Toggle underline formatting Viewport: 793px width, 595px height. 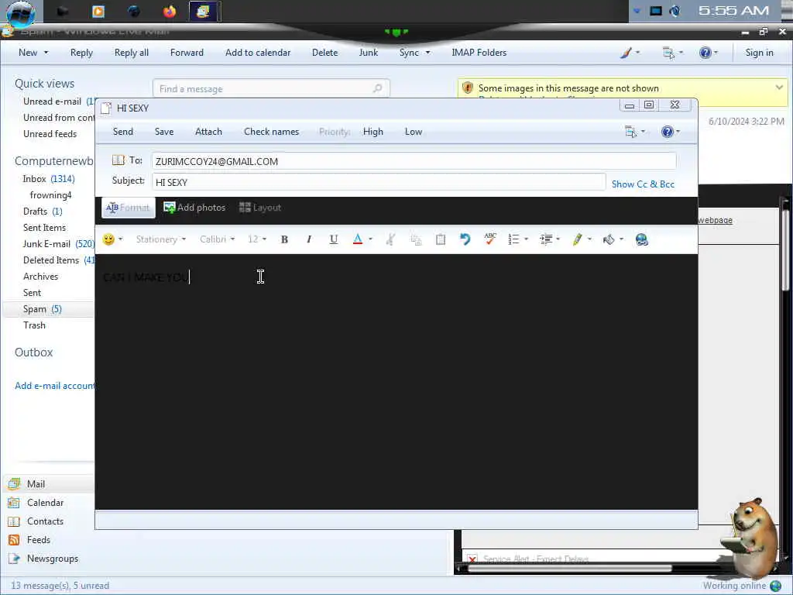click(333, 239)
